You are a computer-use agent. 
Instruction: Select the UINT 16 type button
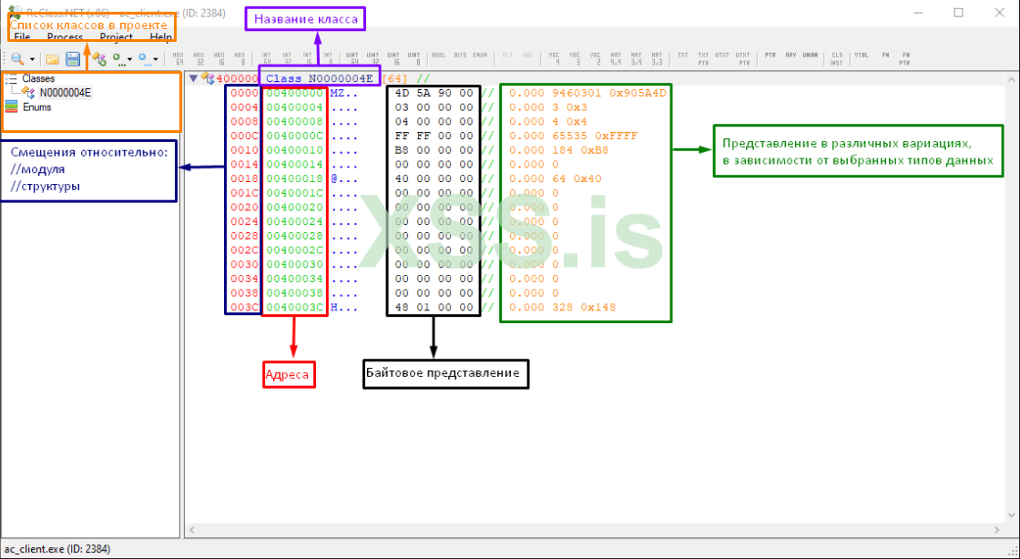393,59
